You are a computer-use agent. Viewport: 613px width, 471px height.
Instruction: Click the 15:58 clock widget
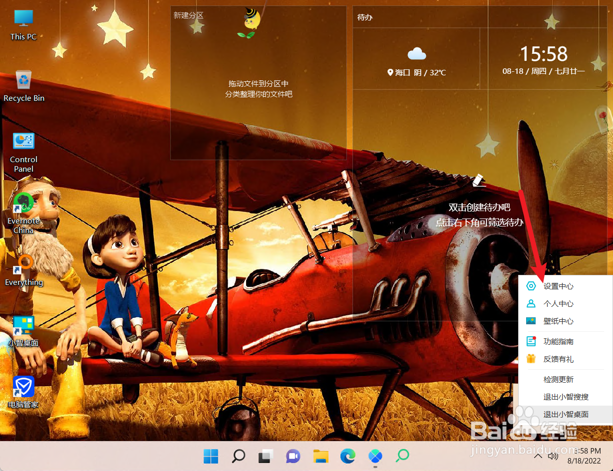click(544, 53)
